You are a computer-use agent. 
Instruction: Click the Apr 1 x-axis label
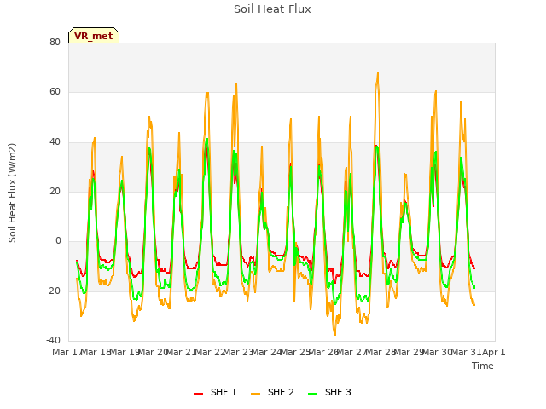click(x=494, y=352)
